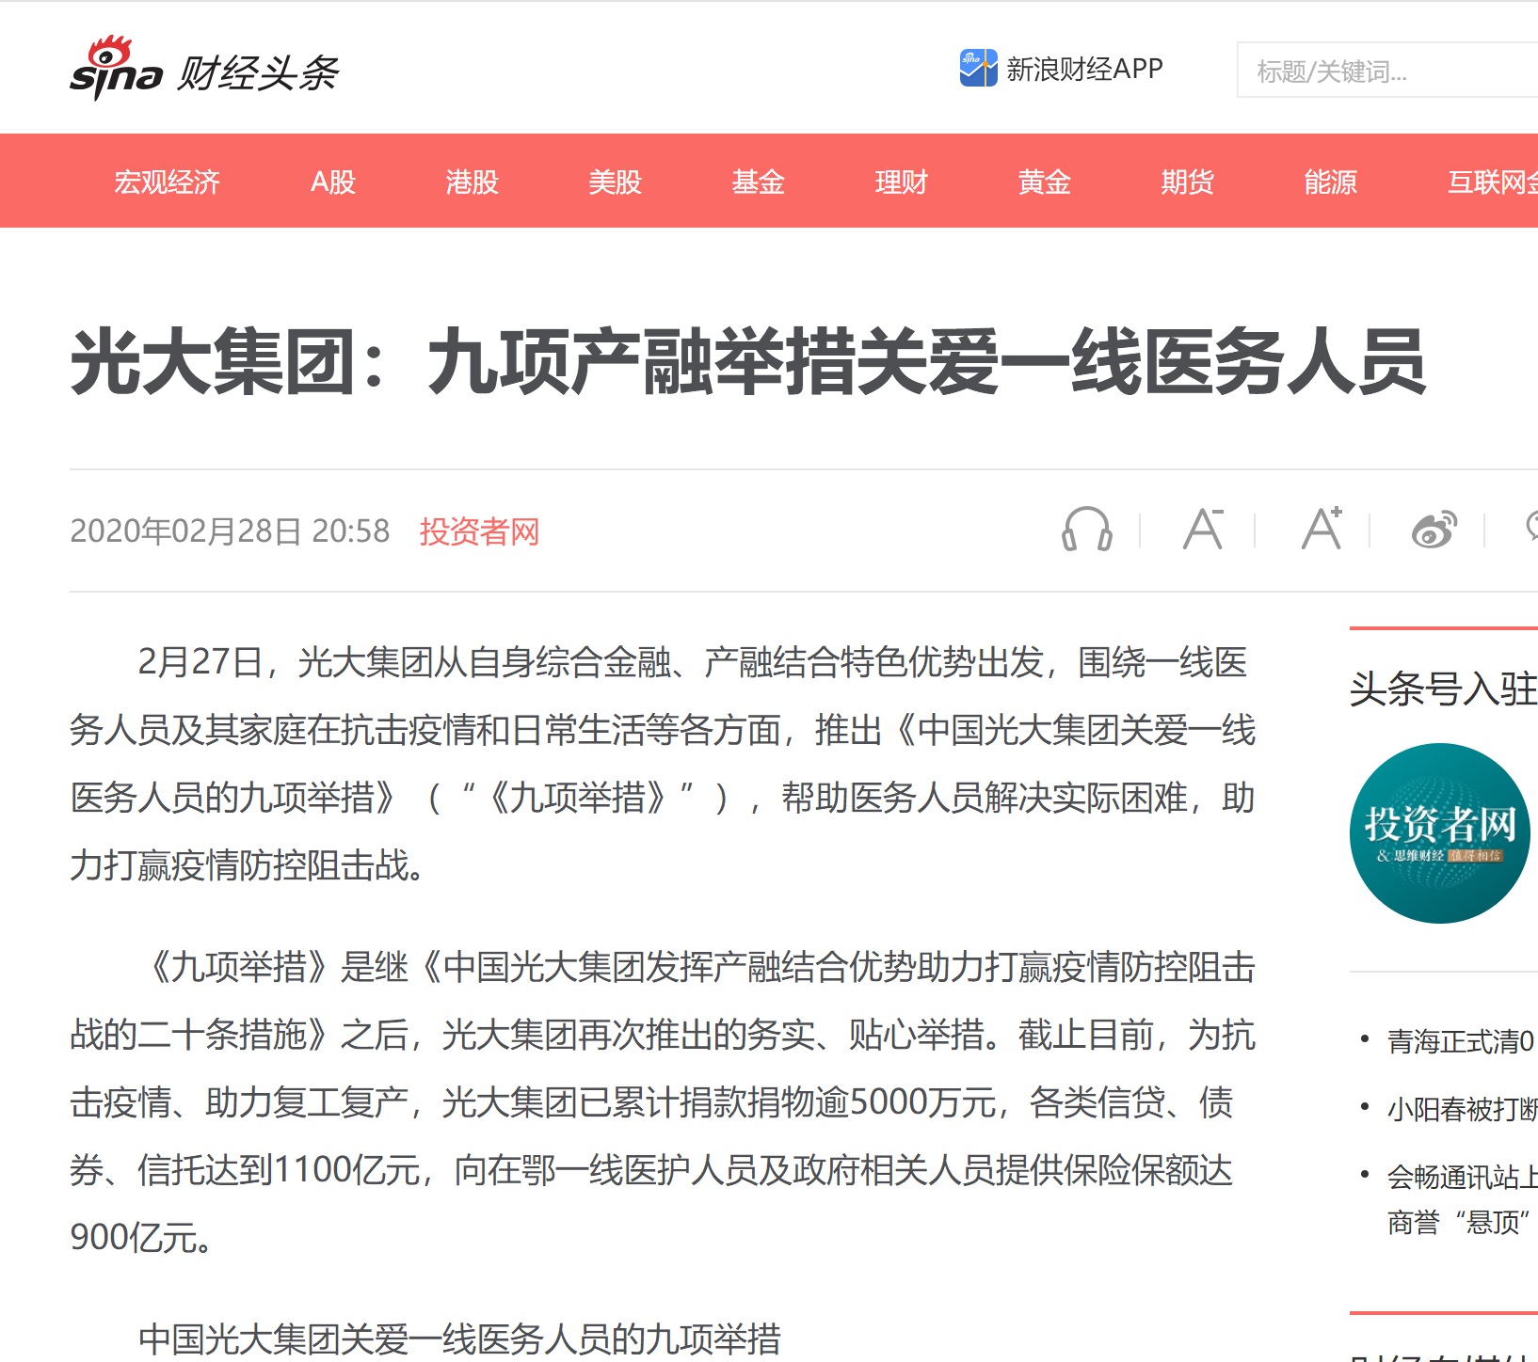Decrease font size with A- icon
The image size is (1538, 1362).
pyautogui.click(x=1203, y=530)
